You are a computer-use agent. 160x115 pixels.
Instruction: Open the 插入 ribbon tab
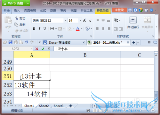click(17, 11)
